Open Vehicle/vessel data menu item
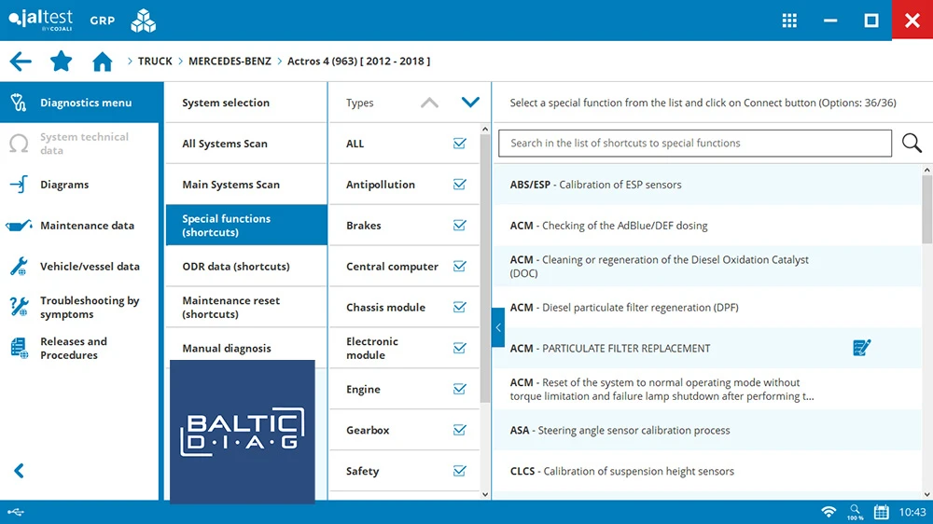 click(79, 266)
